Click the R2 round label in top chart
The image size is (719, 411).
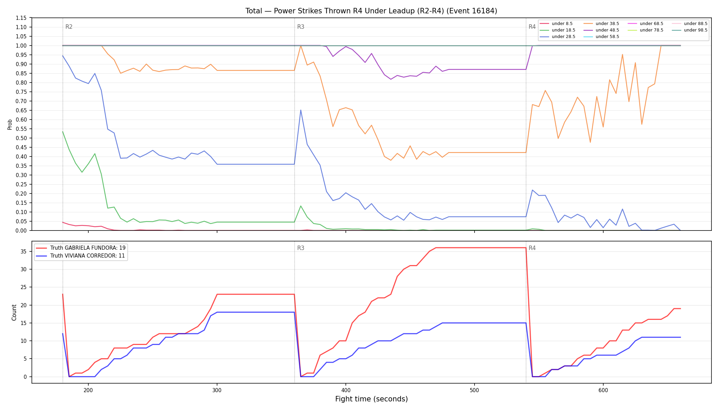coord(69,27)
